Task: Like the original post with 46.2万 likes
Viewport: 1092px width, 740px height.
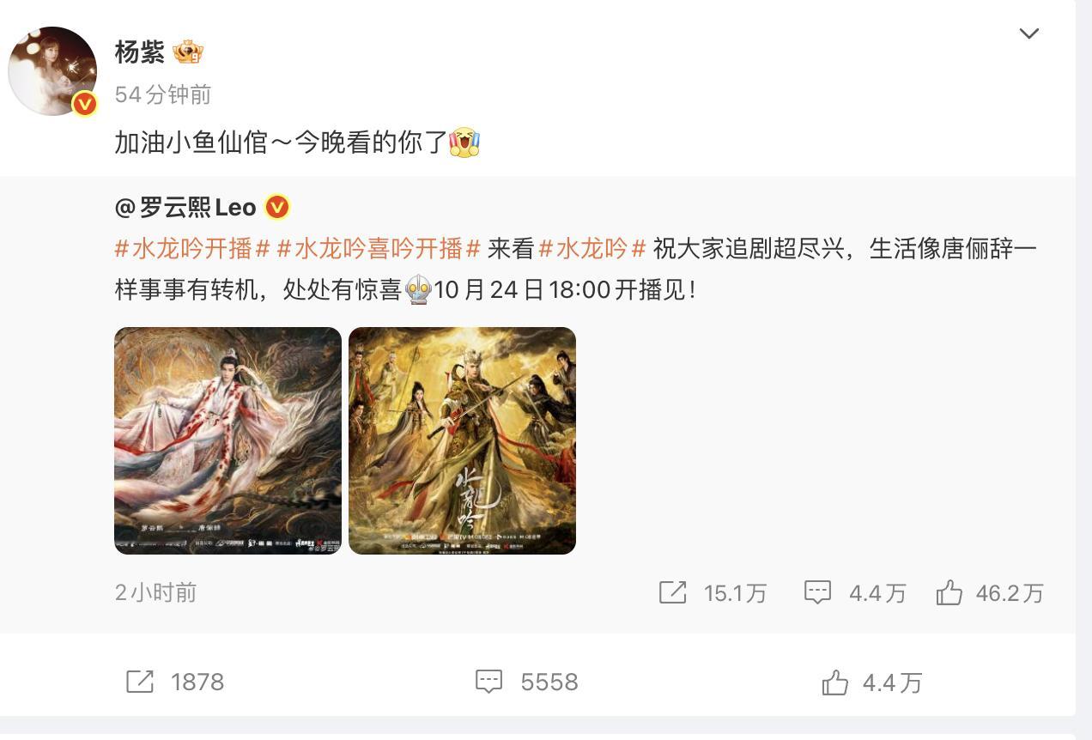Action: [949, 592]
